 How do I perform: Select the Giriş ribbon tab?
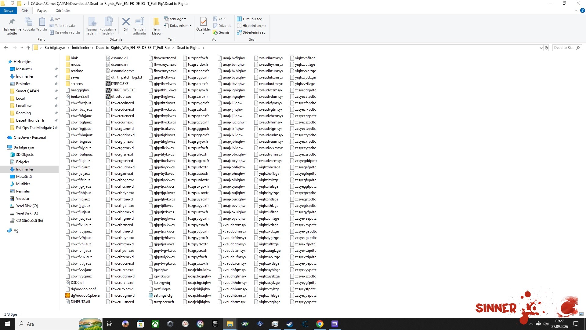[25, 11]
